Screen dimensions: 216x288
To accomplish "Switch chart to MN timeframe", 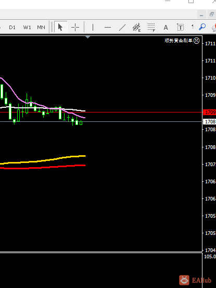I will pyautogui.click(x=41, y=28).
